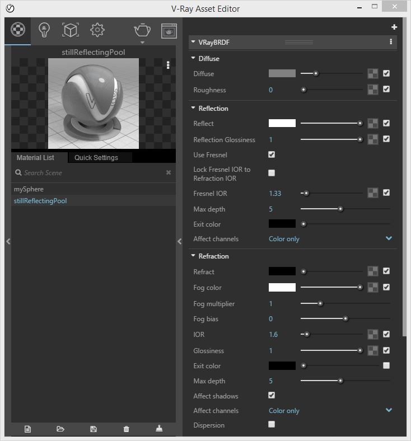Enable Lock Fresnel IOR to Refraction IOR
The height and width of the screenshot is (441, 411).
click(x=272, y=173)
